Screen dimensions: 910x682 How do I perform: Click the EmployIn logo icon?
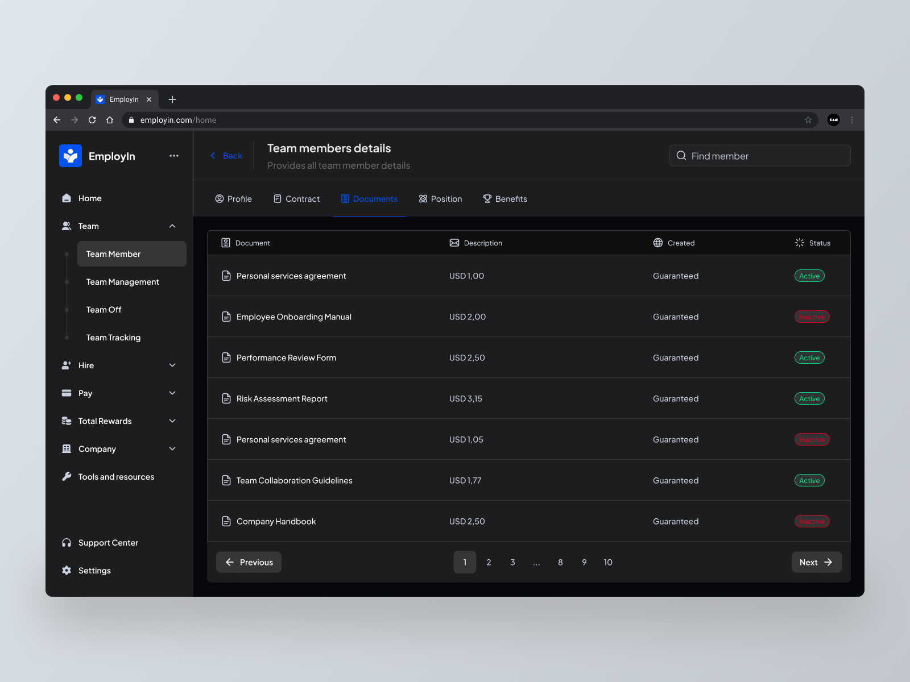point(70,155)
